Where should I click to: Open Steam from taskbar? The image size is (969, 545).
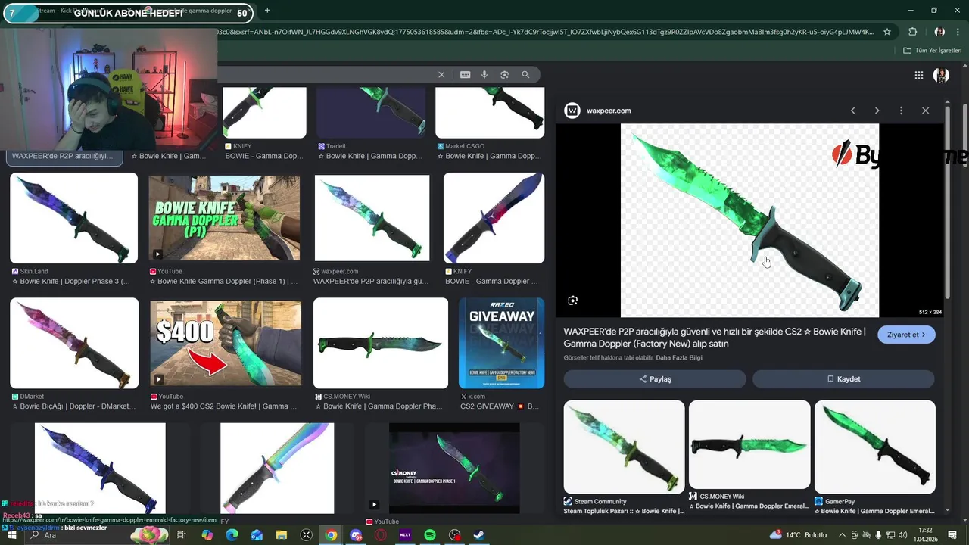[479, 535]
